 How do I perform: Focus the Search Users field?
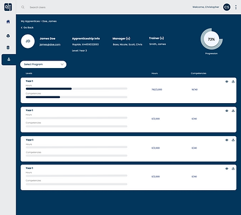(37, 7)
